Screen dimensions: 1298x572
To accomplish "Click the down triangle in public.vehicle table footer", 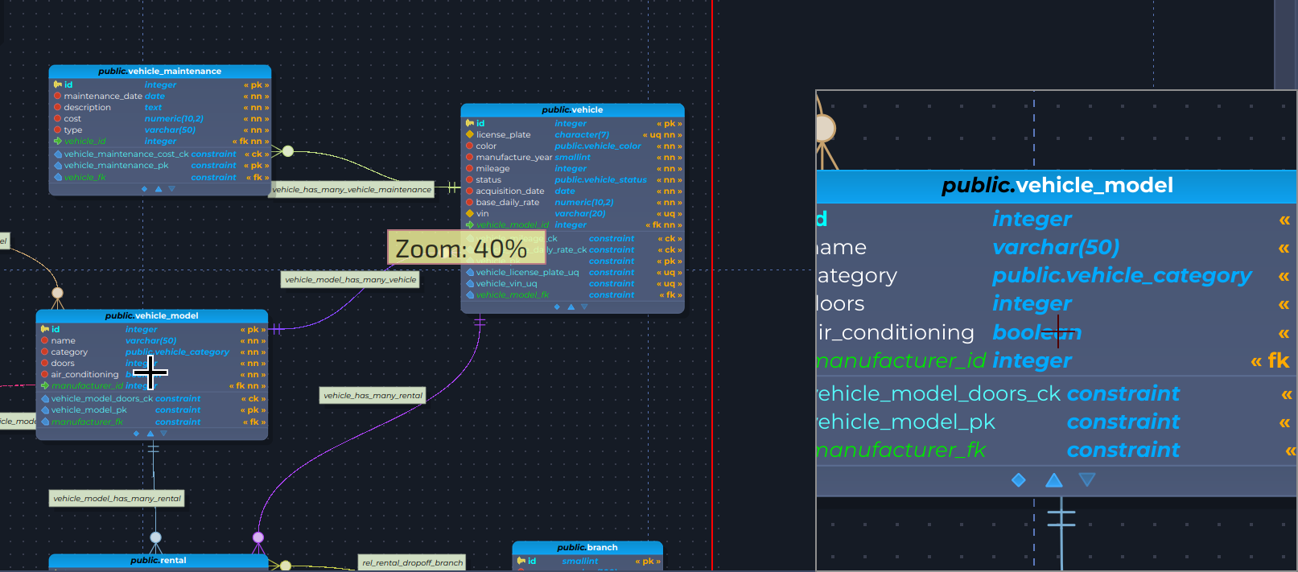I will pyautogui.click(x=585, y=307).
